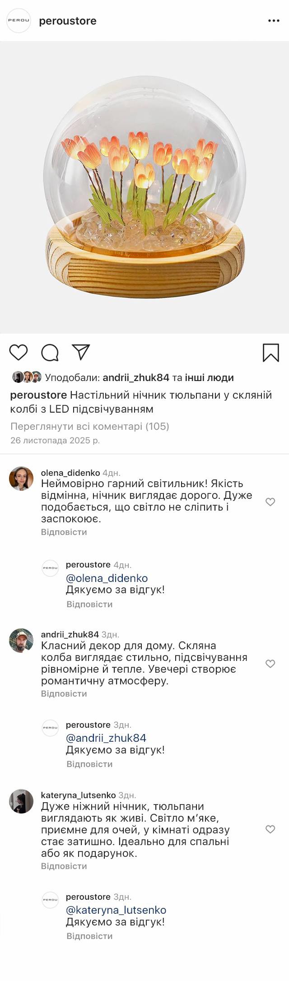The height and width of the screenshot is (981, 289).
Task: Open olena_didenko's profile avatar
Action: click(21, 479)
